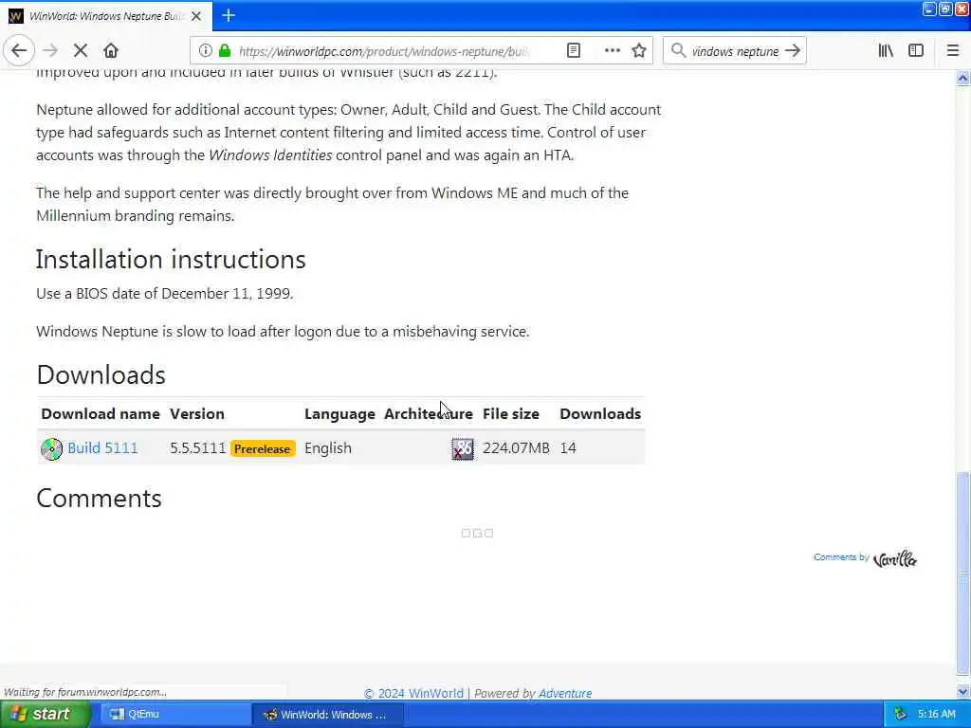Viewport: 971px width, 728px height.
Task: Open the Library bookmarks icon
Action: pyautogui.click(x=886, y=51)
